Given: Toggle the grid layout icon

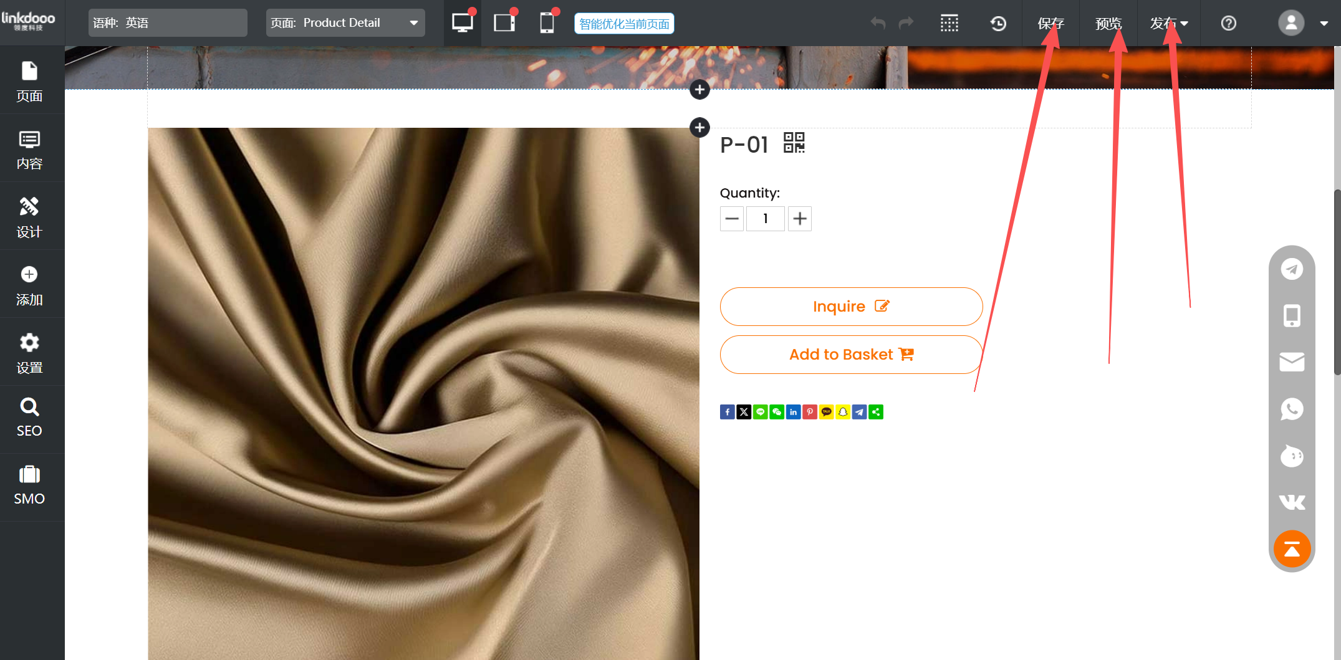Looking at the screenshot, I should [x=949, y=24].
